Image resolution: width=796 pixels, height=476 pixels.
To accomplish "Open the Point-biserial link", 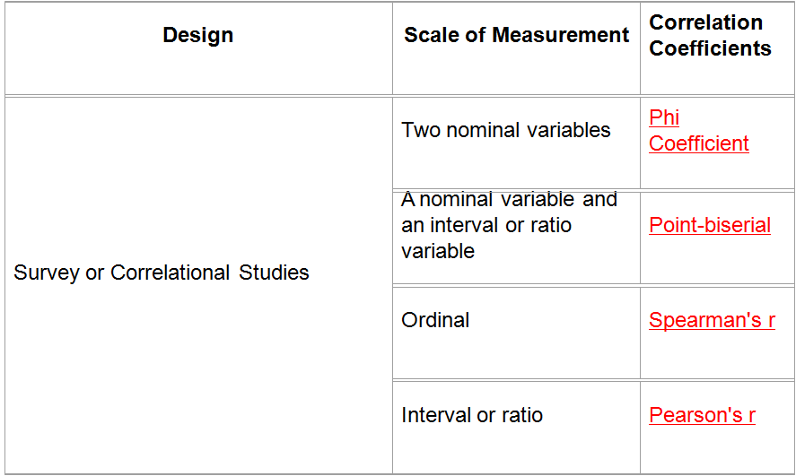I will click(x=710, y=226).
